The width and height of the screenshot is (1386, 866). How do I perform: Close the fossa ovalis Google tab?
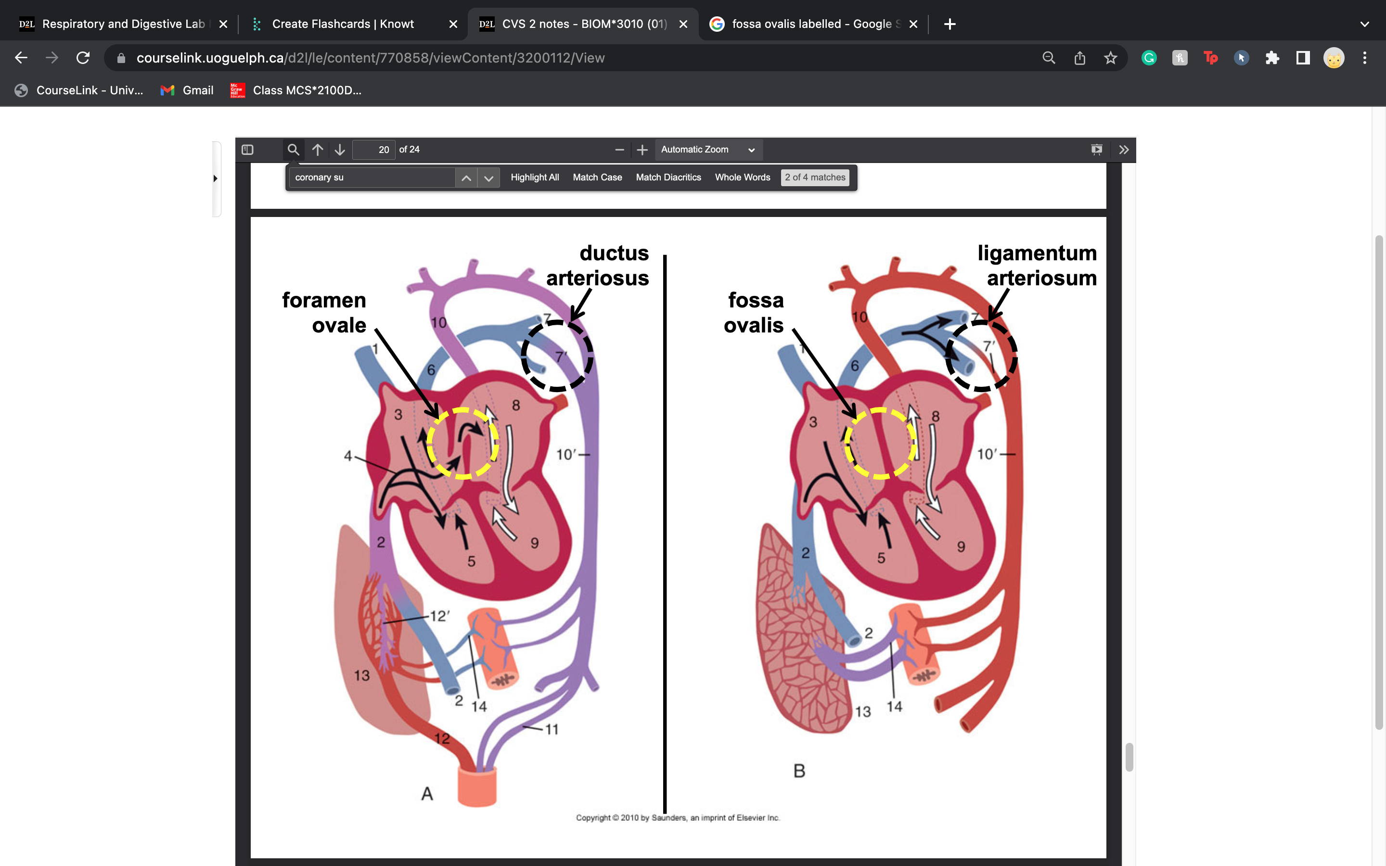[x=913, y=24]
